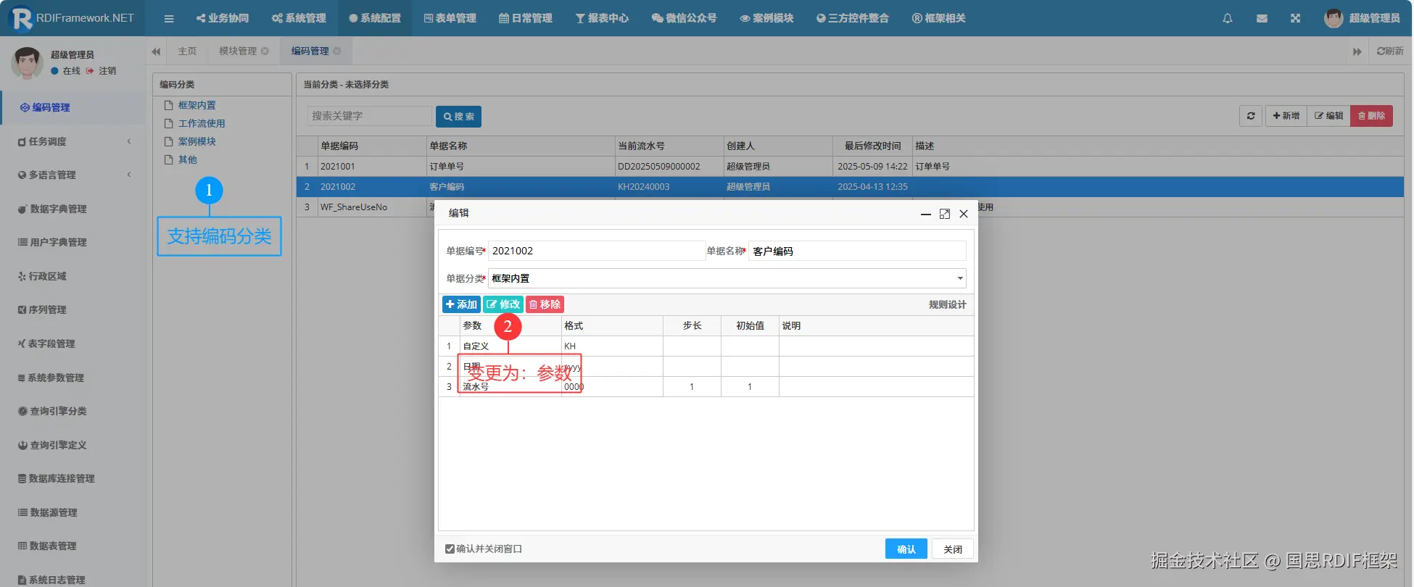Open 报表中心 top menu

(x=602, y=18)
